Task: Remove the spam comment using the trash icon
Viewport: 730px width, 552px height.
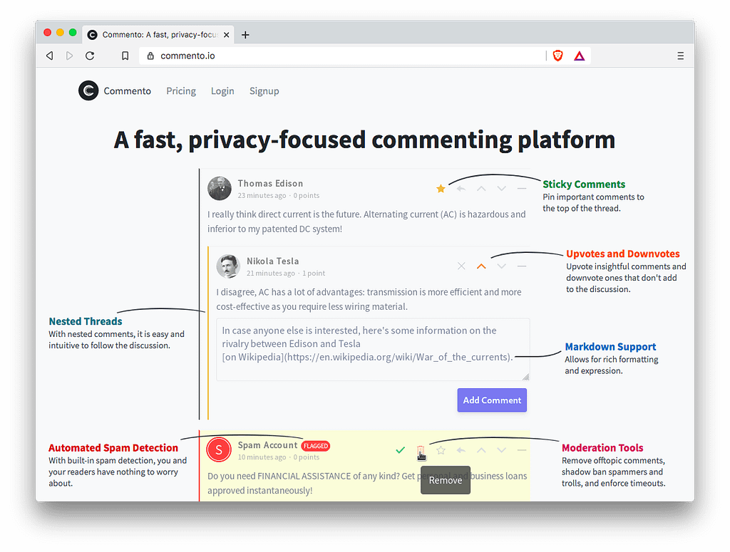Action: (421, 450)
